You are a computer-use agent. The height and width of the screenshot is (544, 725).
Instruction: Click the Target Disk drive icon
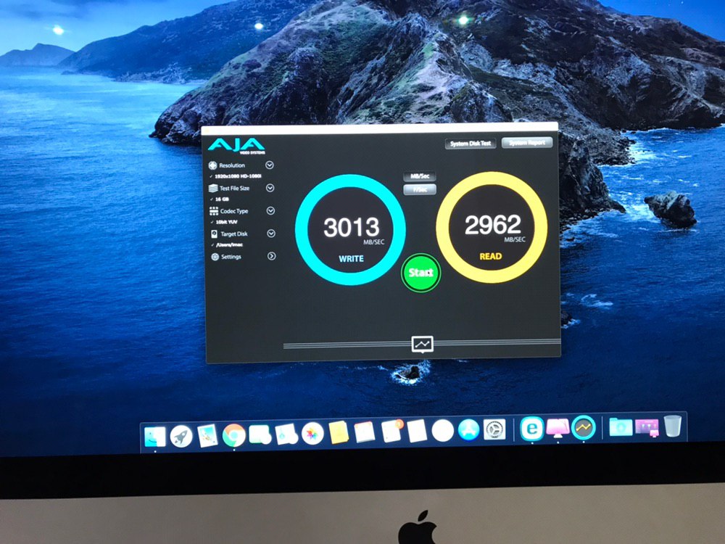pos(214,234)
